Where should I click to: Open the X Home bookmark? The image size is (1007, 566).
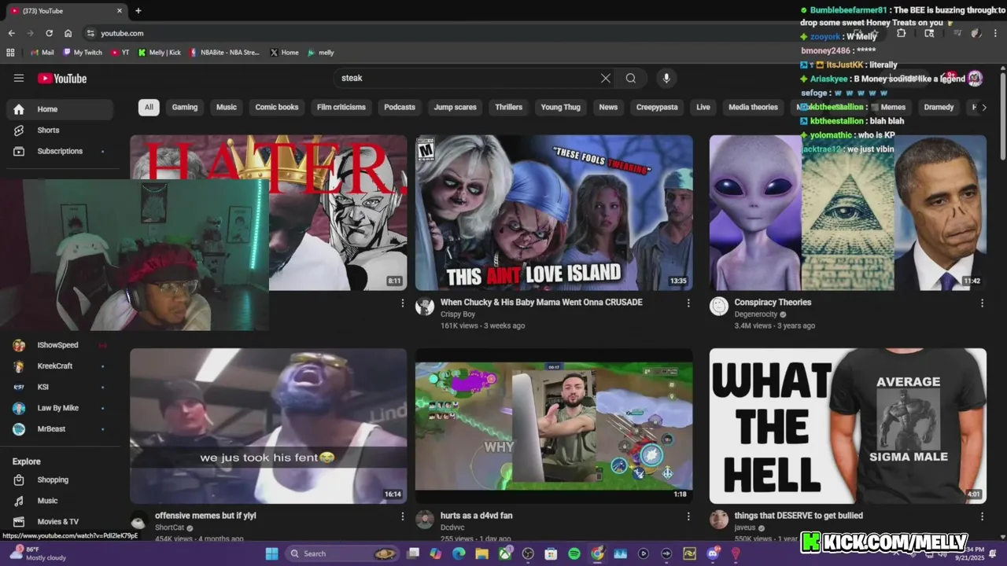pyautogui.click(x=284, y=53)
